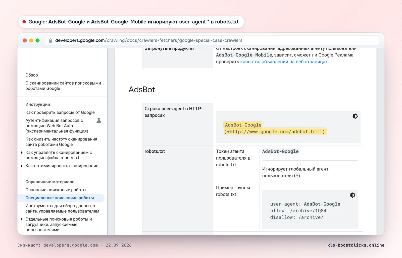Click the 'AdsBot-Google' token value cell
The height and width of the screenshot is (258, 402).
[280, 151]
